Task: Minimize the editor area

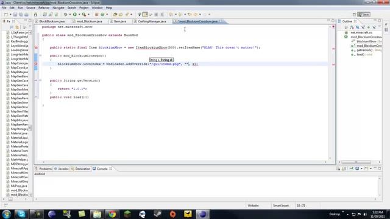Action: pos(328,21)
